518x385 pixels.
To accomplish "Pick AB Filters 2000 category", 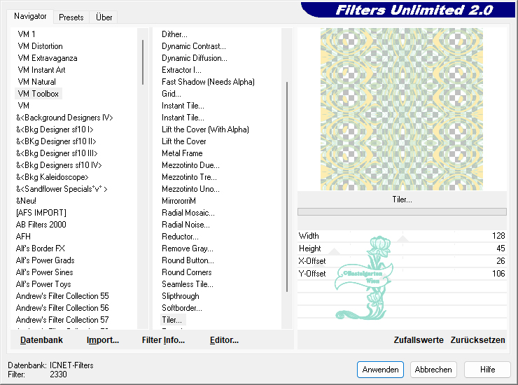I will click(41, 224).
